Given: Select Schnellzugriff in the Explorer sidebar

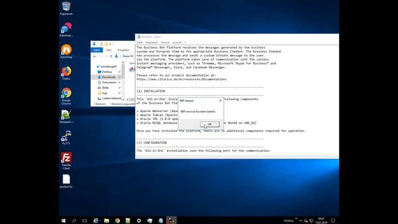Looking at the screenshot, I should (x=108, y=67).
